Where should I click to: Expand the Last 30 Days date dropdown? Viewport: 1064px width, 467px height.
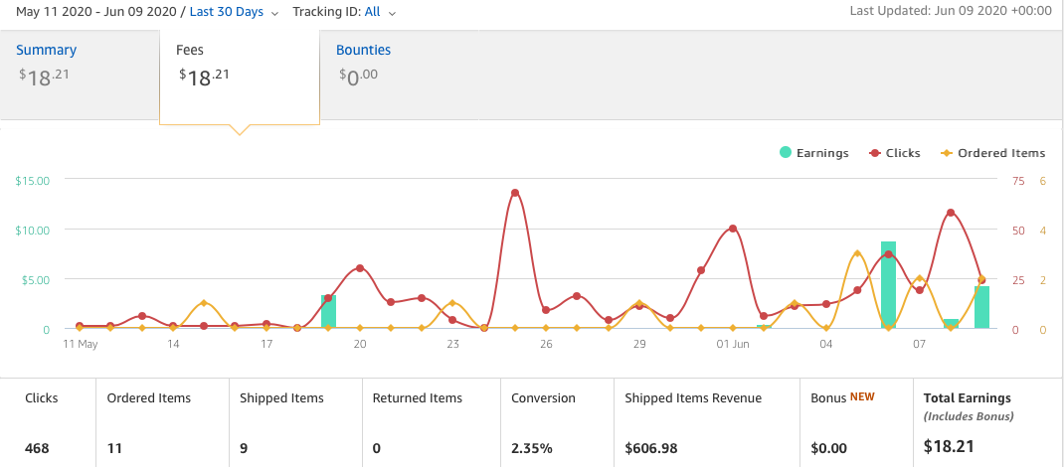[227, 12]
